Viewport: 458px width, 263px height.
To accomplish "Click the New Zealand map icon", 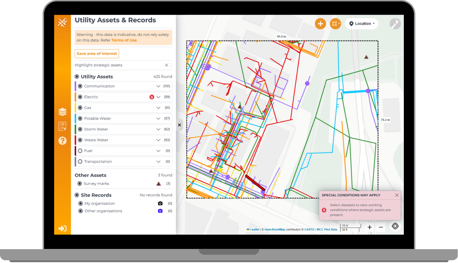I will click(395, 24).
